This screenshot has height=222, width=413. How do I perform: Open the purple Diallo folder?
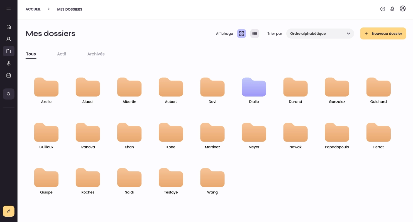click(x=254, y=87)
